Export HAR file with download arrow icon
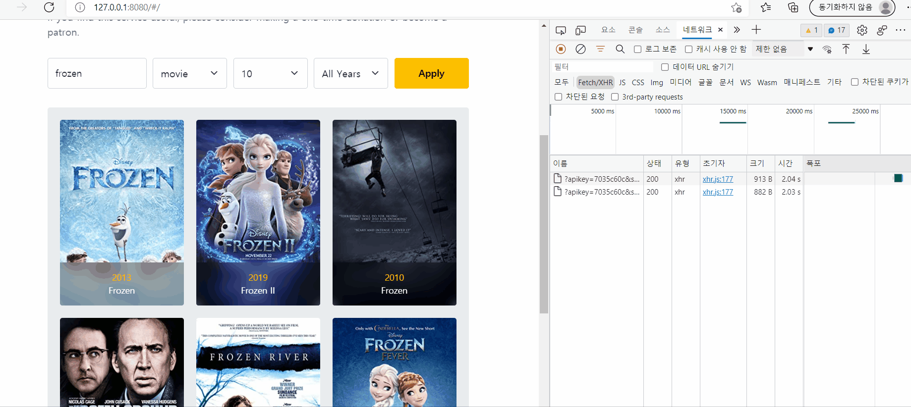The height and width of the screenshot is (407, 911). 866,49
